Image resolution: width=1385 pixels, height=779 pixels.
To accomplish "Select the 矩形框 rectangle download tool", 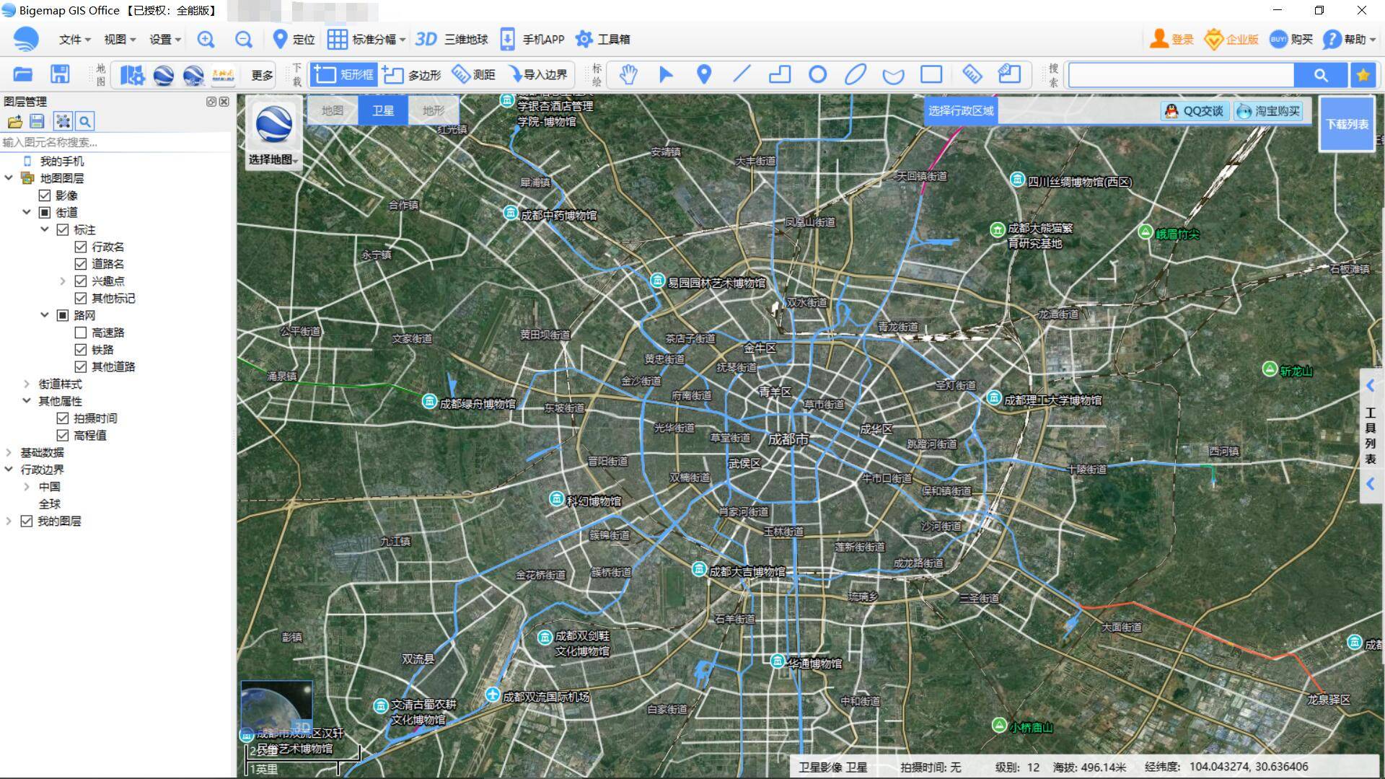I will (x=344, y=74).
